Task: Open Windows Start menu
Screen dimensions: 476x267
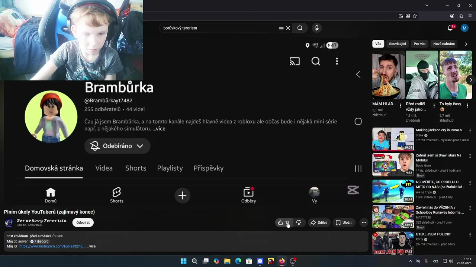Action: (x=183, y=261)
